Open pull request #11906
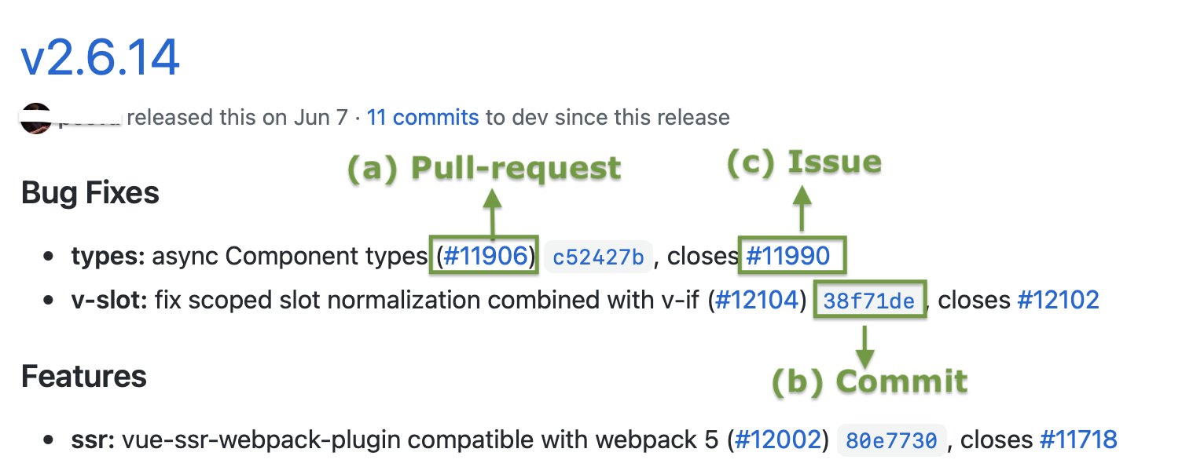 [486, 256]
